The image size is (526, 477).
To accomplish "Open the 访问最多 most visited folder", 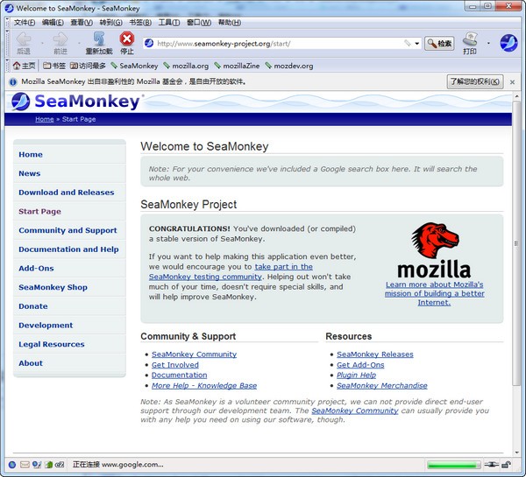I will [88, 66].
